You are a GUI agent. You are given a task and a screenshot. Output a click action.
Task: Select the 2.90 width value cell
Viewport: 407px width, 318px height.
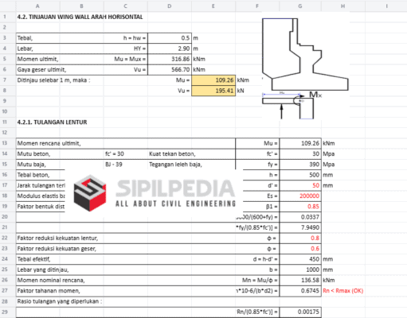click(x=170, y=48)
